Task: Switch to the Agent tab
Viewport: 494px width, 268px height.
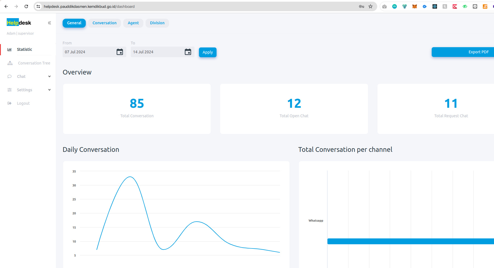Action: coord(133,23)
